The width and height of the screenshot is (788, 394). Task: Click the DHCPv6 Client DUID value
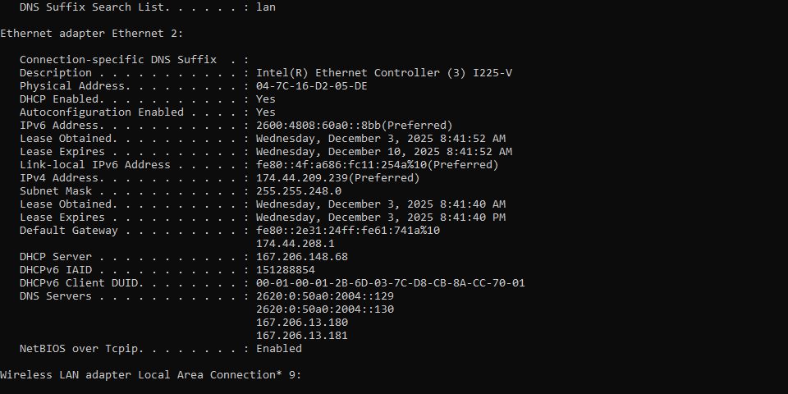[391, 283]
